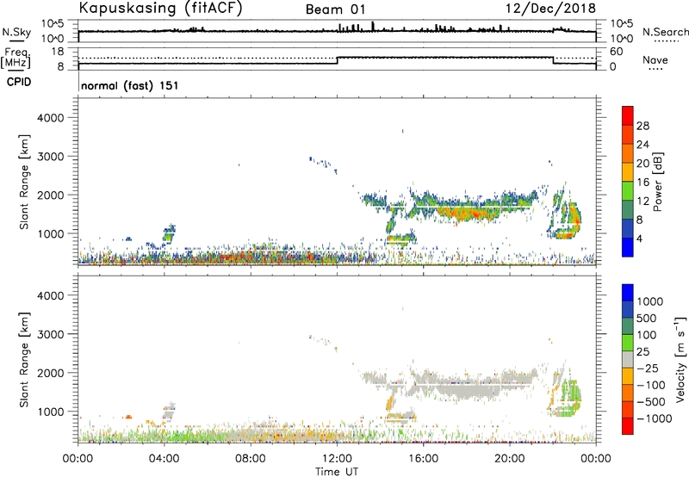Click the "3000" tick of the power panel

point(50,157)
